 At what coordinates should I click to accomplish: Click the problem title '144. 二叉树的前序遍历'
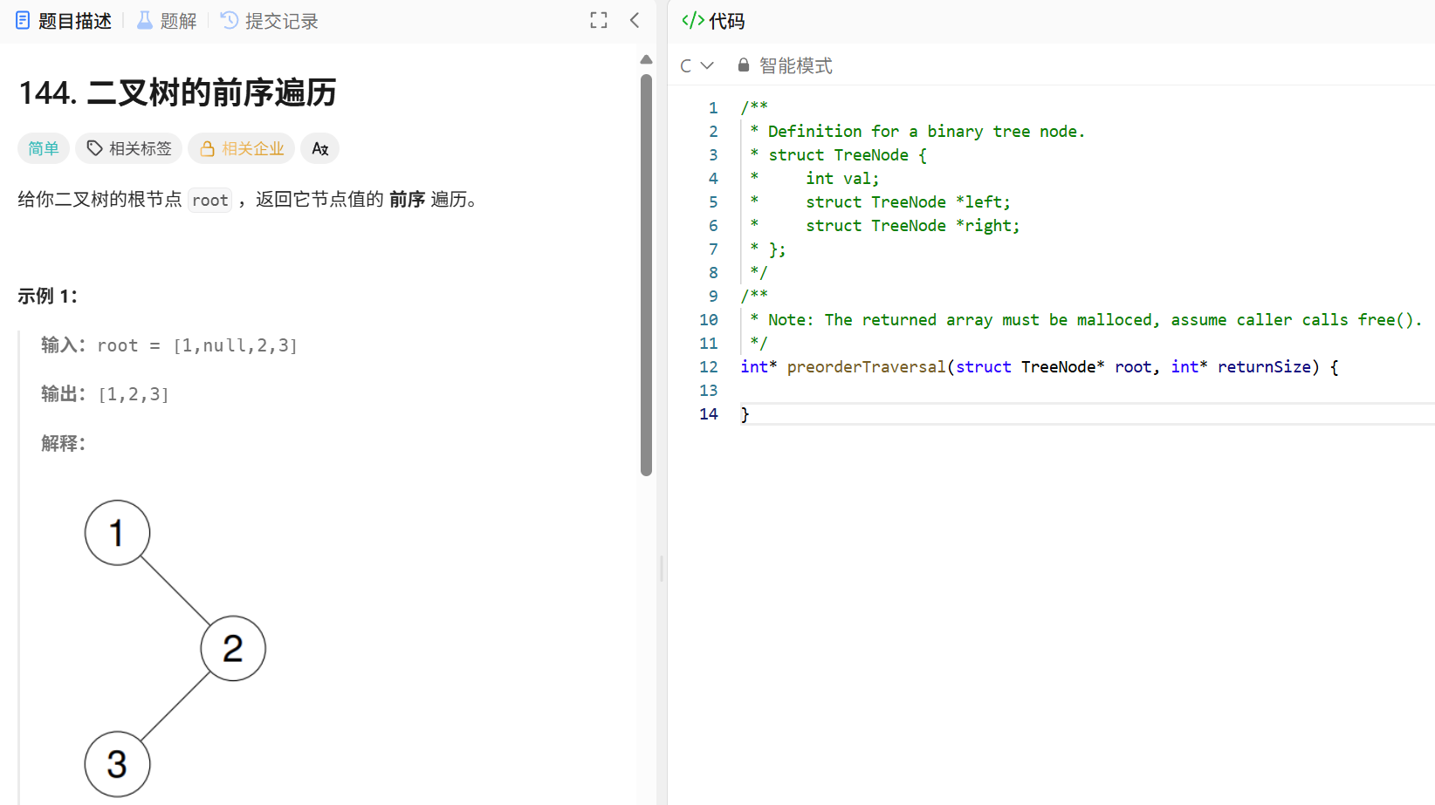pos(177,92)
